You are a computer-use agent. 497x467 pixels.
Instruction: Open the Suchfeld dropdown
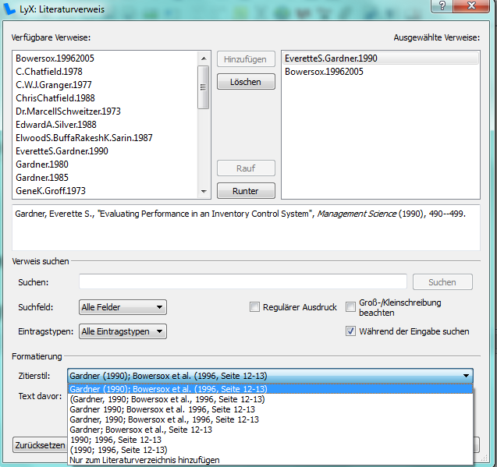tap(122, 307)
